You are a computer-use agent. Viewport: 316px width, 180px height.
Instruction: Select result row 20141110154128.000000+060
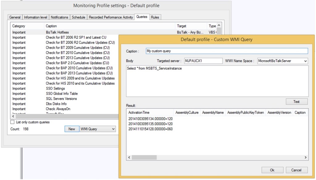151,129
